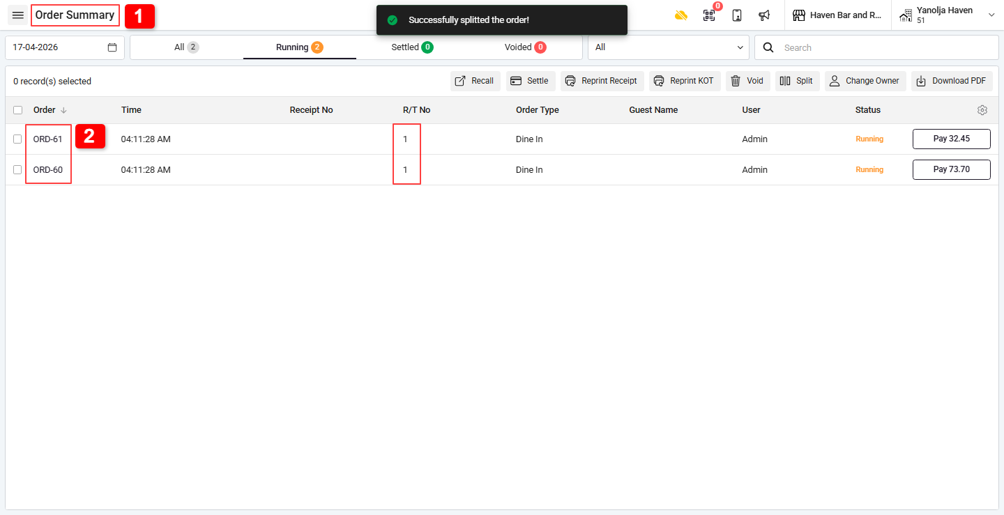Viewport: 1004px width, 515px height.
Task: Click the mobile device icon in header
Action: point(737,15)
